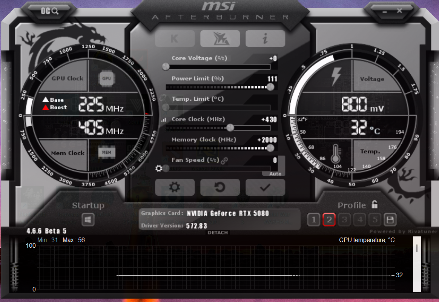This screenshot has height=302, width=439.
Task: Click the Memory Clock slider handle
Action: coord(270,148)
